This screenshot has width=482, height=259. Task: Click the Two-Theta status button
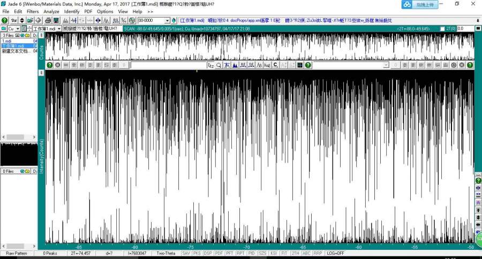[x=165, y=254]
